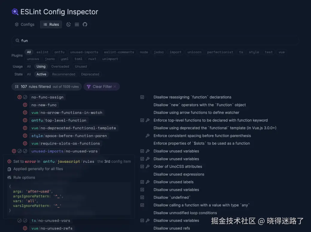Image resolution: width=311 pixels, height=232 pixels.
Task: Switch to list view using the lines icon
Action: click(x=77, y=24)
